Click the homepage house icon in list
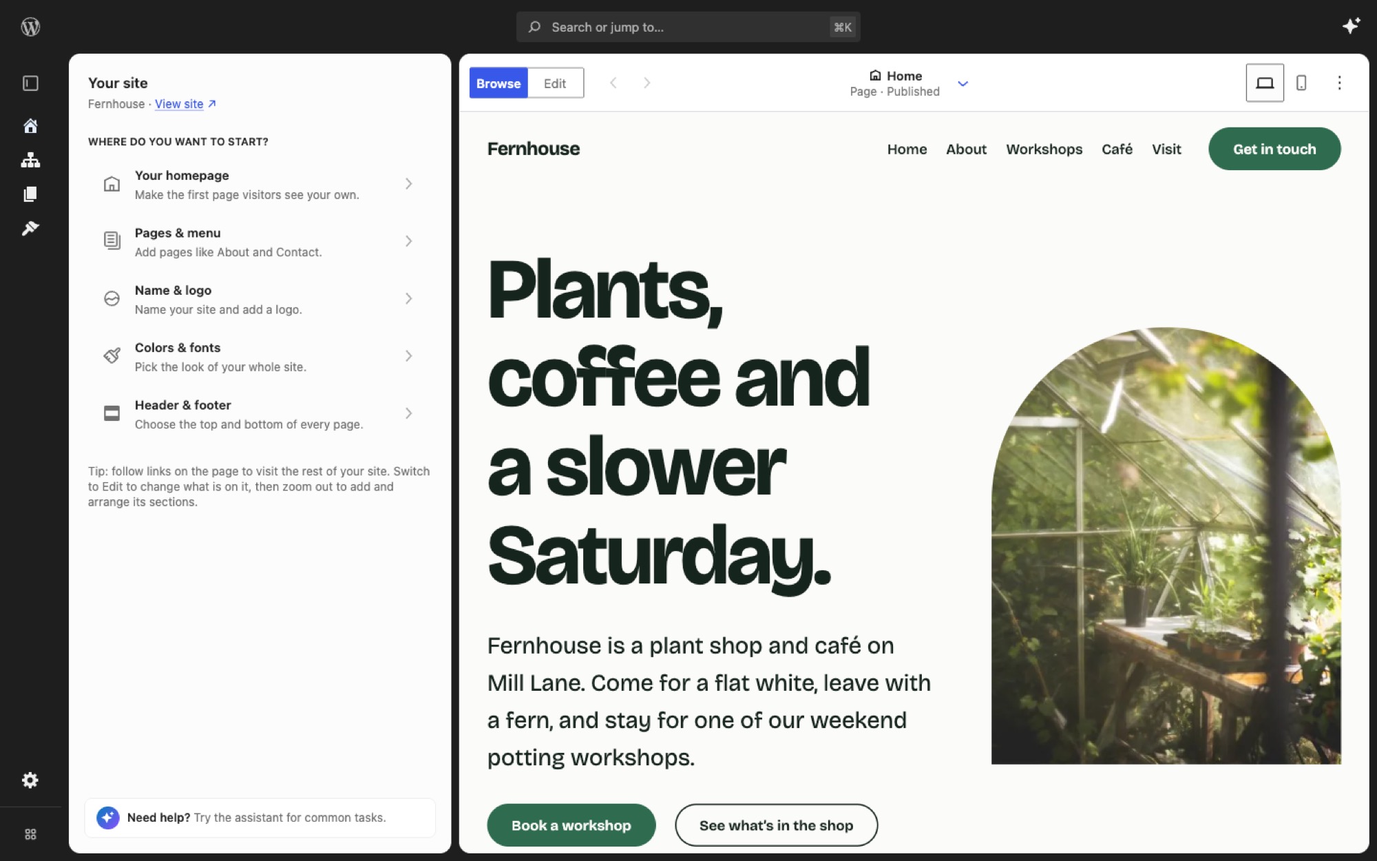This screenshot has height=861, width=1377. coord(112,184)
